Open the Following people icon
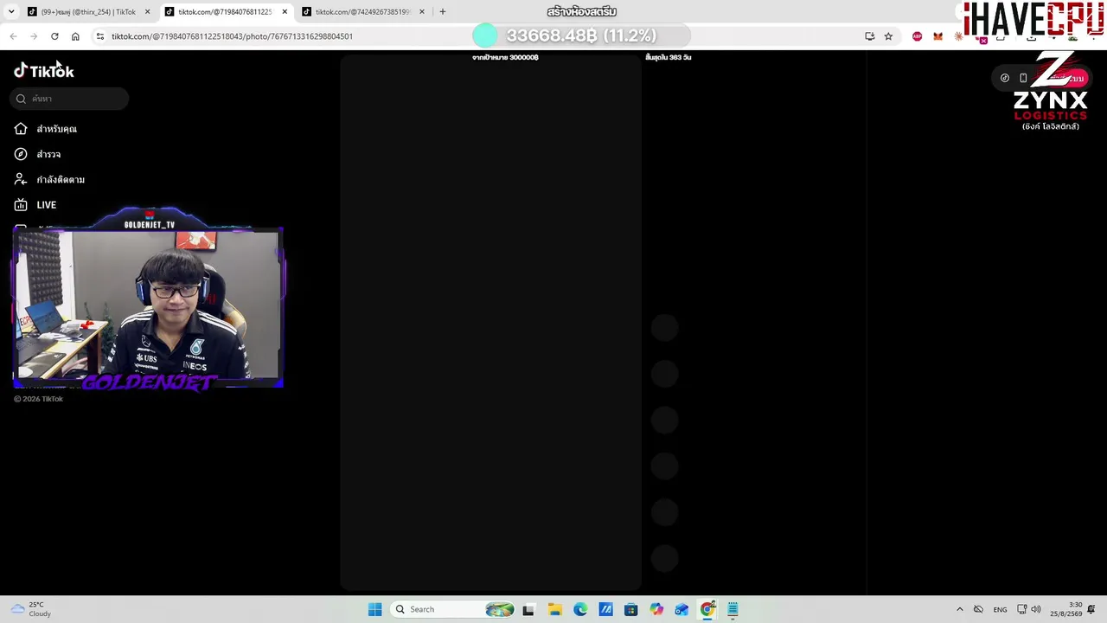This screenshot has height=623, width=1107. pos(21,179)
